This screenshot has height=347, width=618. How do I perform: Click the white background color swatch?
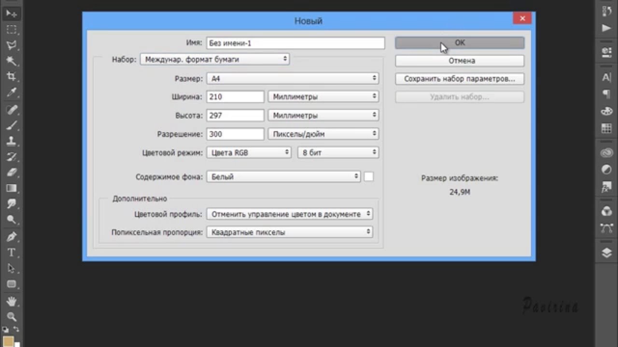369,177
